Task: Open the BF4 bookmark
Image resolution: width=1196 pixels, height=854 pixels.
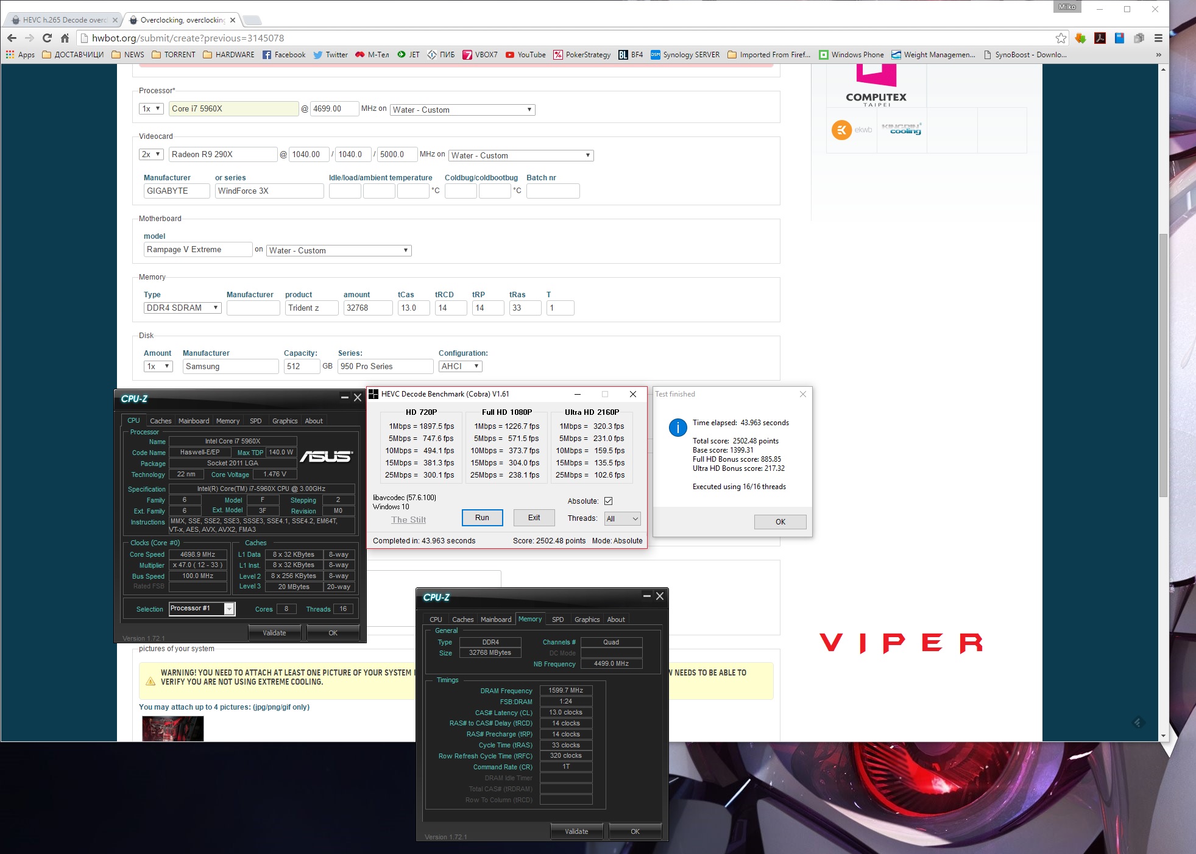Action: 631,55
